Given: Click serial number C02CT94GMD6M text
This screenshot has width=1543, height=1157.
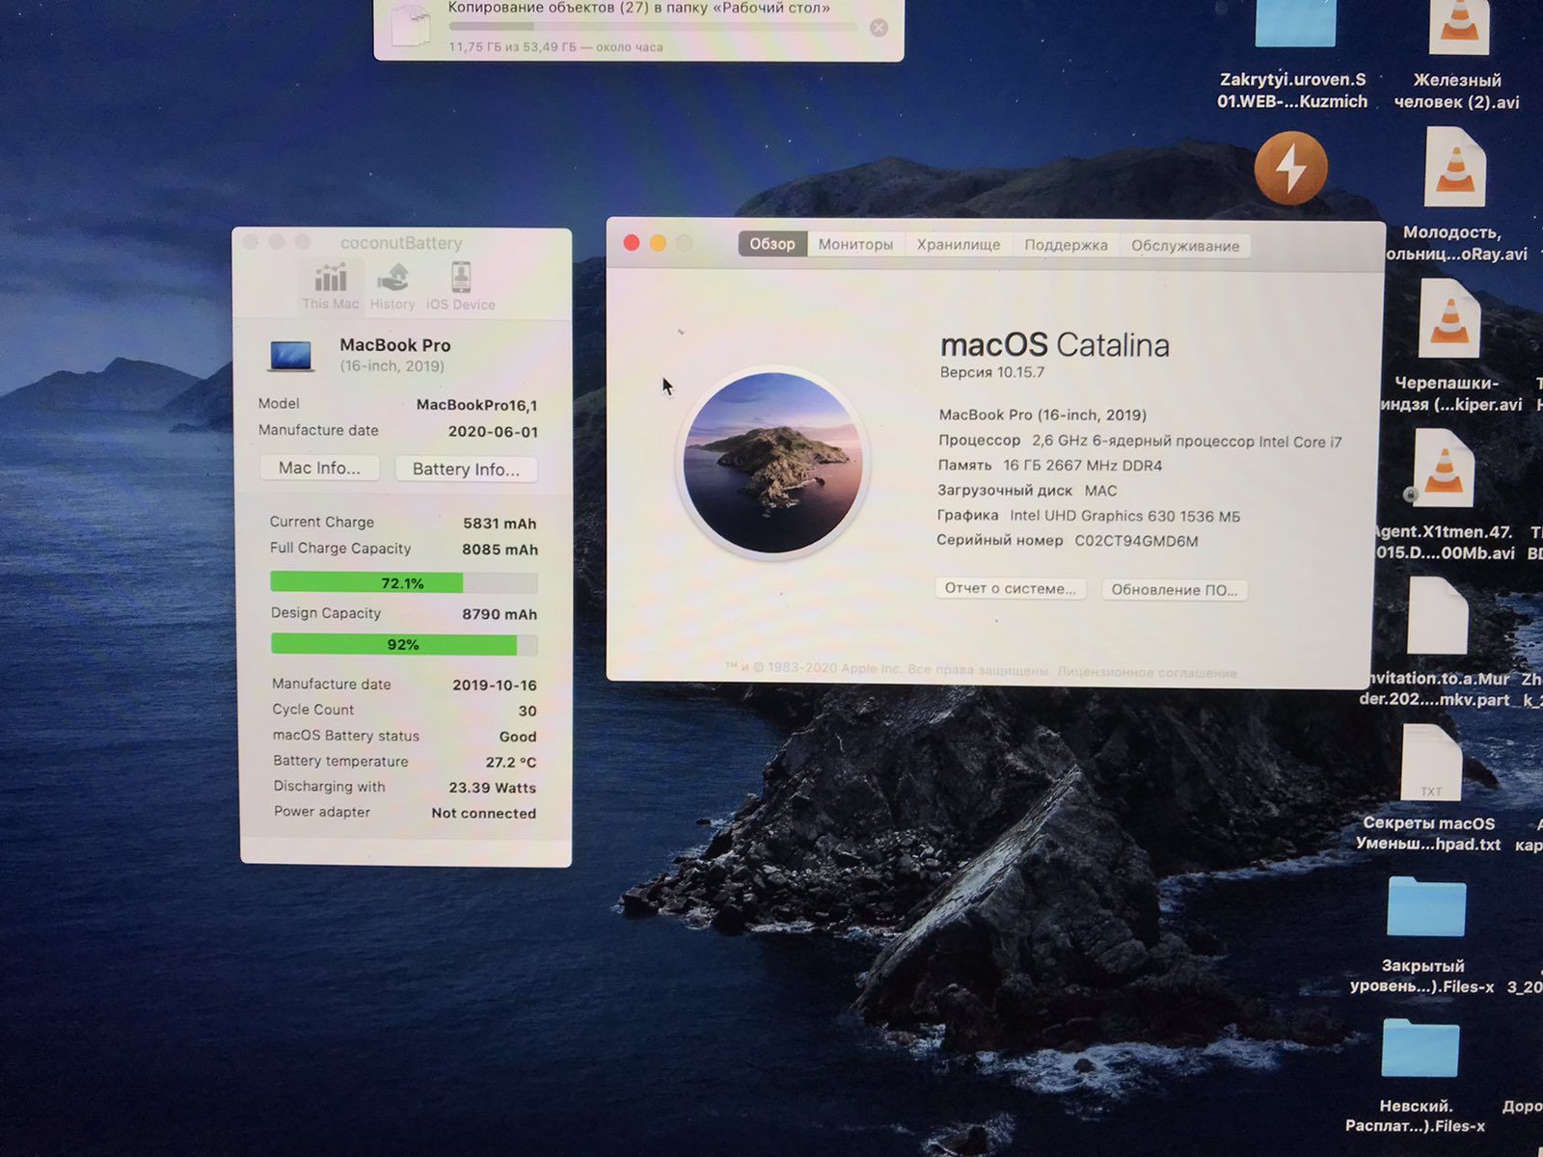Looking at the screenshot, I should (1136, 541).
